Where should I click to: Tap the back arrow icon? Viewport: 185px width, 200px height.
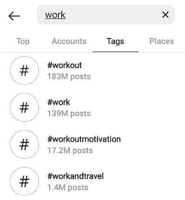[x=14, y=16]
